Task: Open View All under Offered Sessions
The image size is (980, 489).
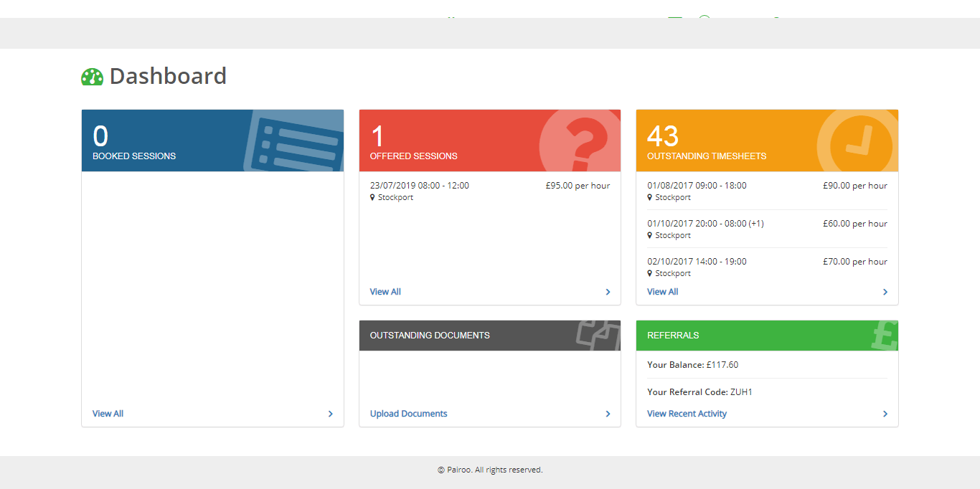Action: click(x=385, y=292)
